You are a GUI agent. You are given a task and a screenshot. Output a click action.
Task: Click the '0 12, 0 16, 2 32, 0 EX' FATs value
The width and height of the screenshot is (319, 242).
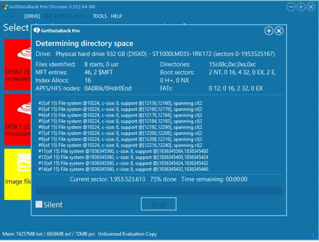(x=236, y=88)
